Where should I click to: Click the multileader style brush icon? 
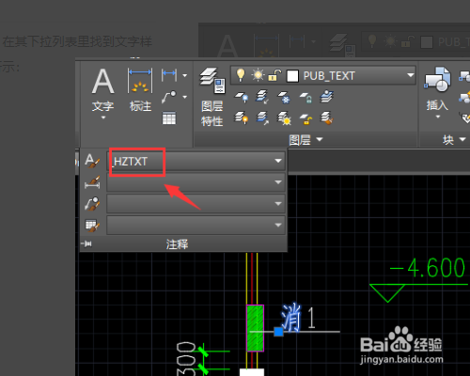point(92,204)
